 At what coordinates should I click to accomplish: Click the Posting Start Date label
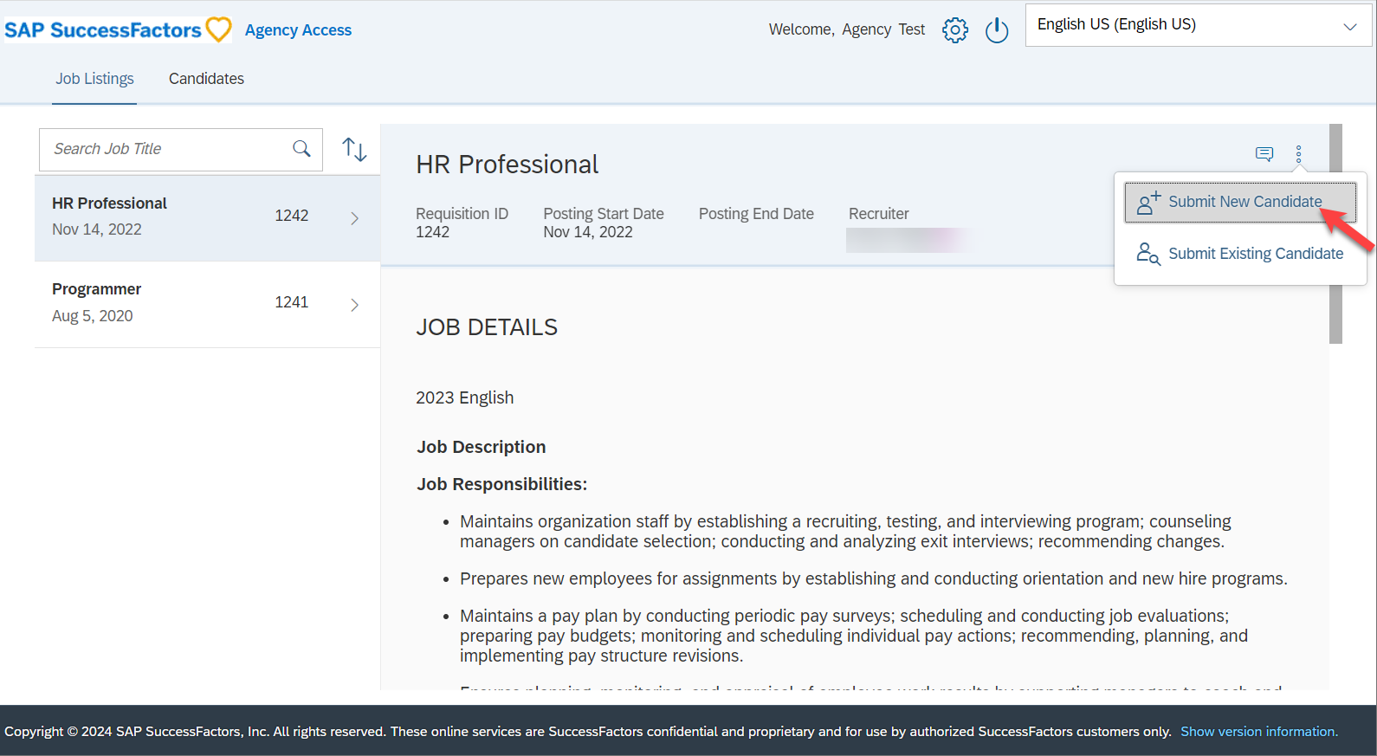pos(604,214)
